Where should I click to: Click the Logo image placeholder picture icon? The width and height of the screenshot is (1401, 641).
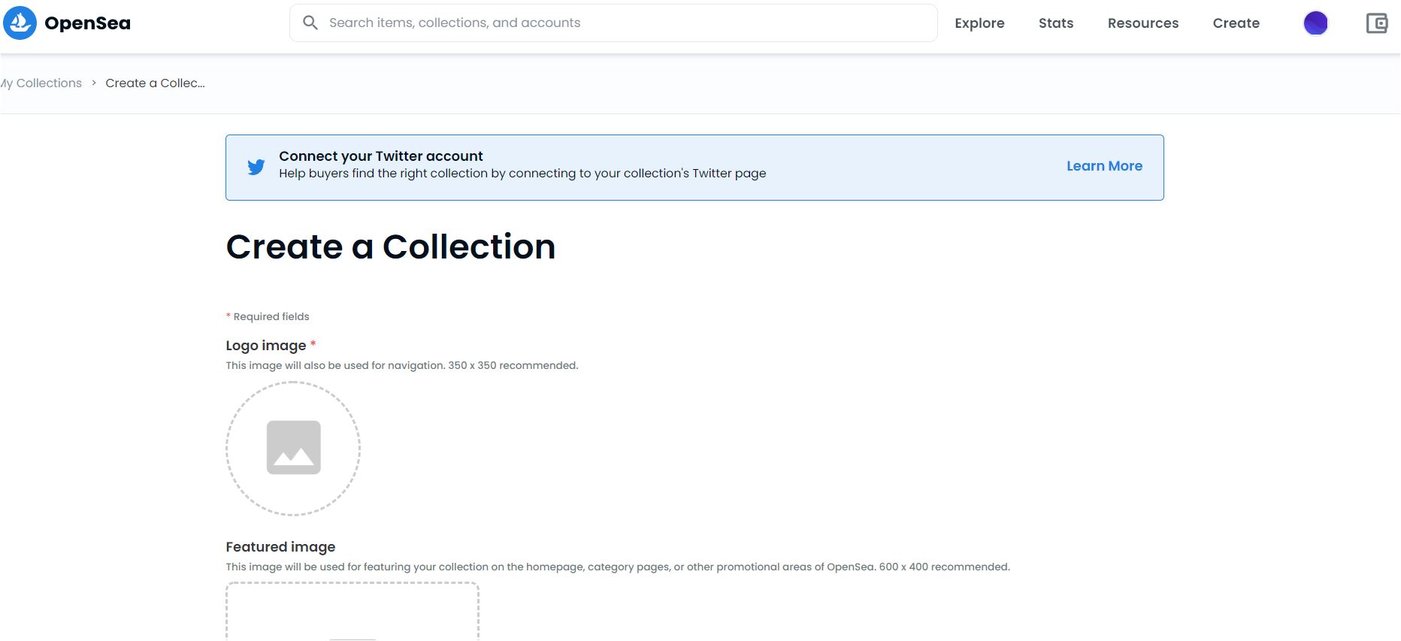[x=293, y=448]
